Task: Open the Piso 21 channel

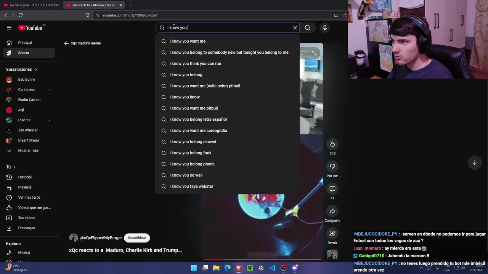Action: point(29,120)
